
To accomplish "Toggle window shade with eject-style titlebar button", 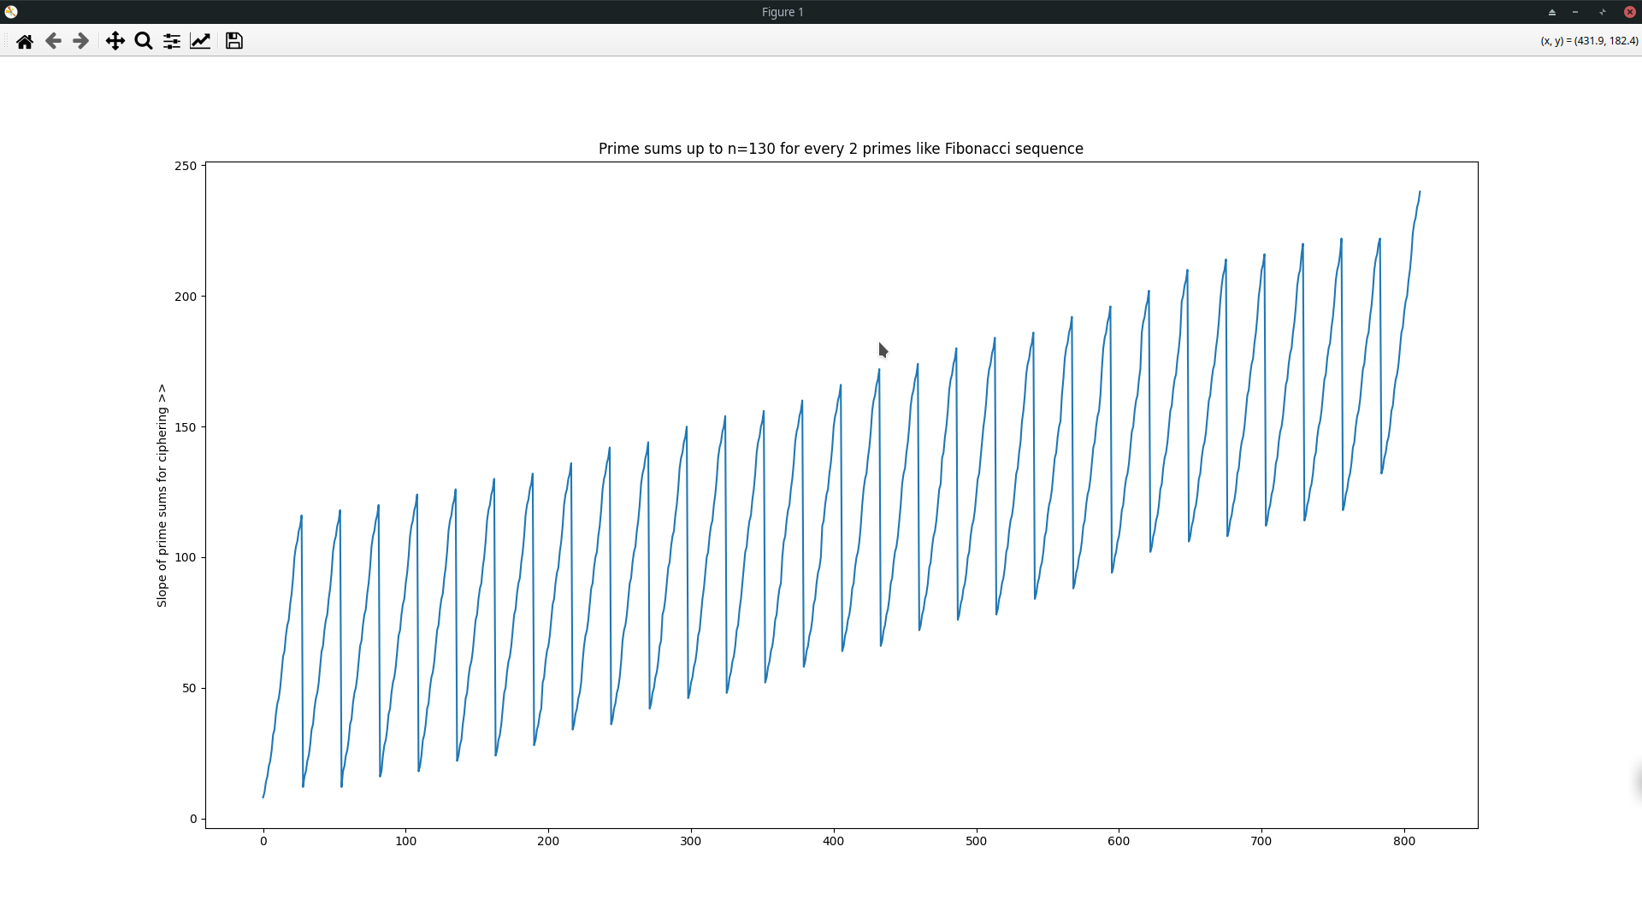I will (x=1551, y=12).
